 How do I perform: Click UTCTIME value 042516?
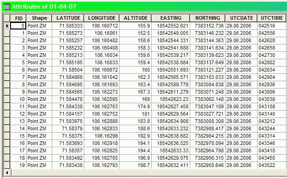click(x=267, y=26)
